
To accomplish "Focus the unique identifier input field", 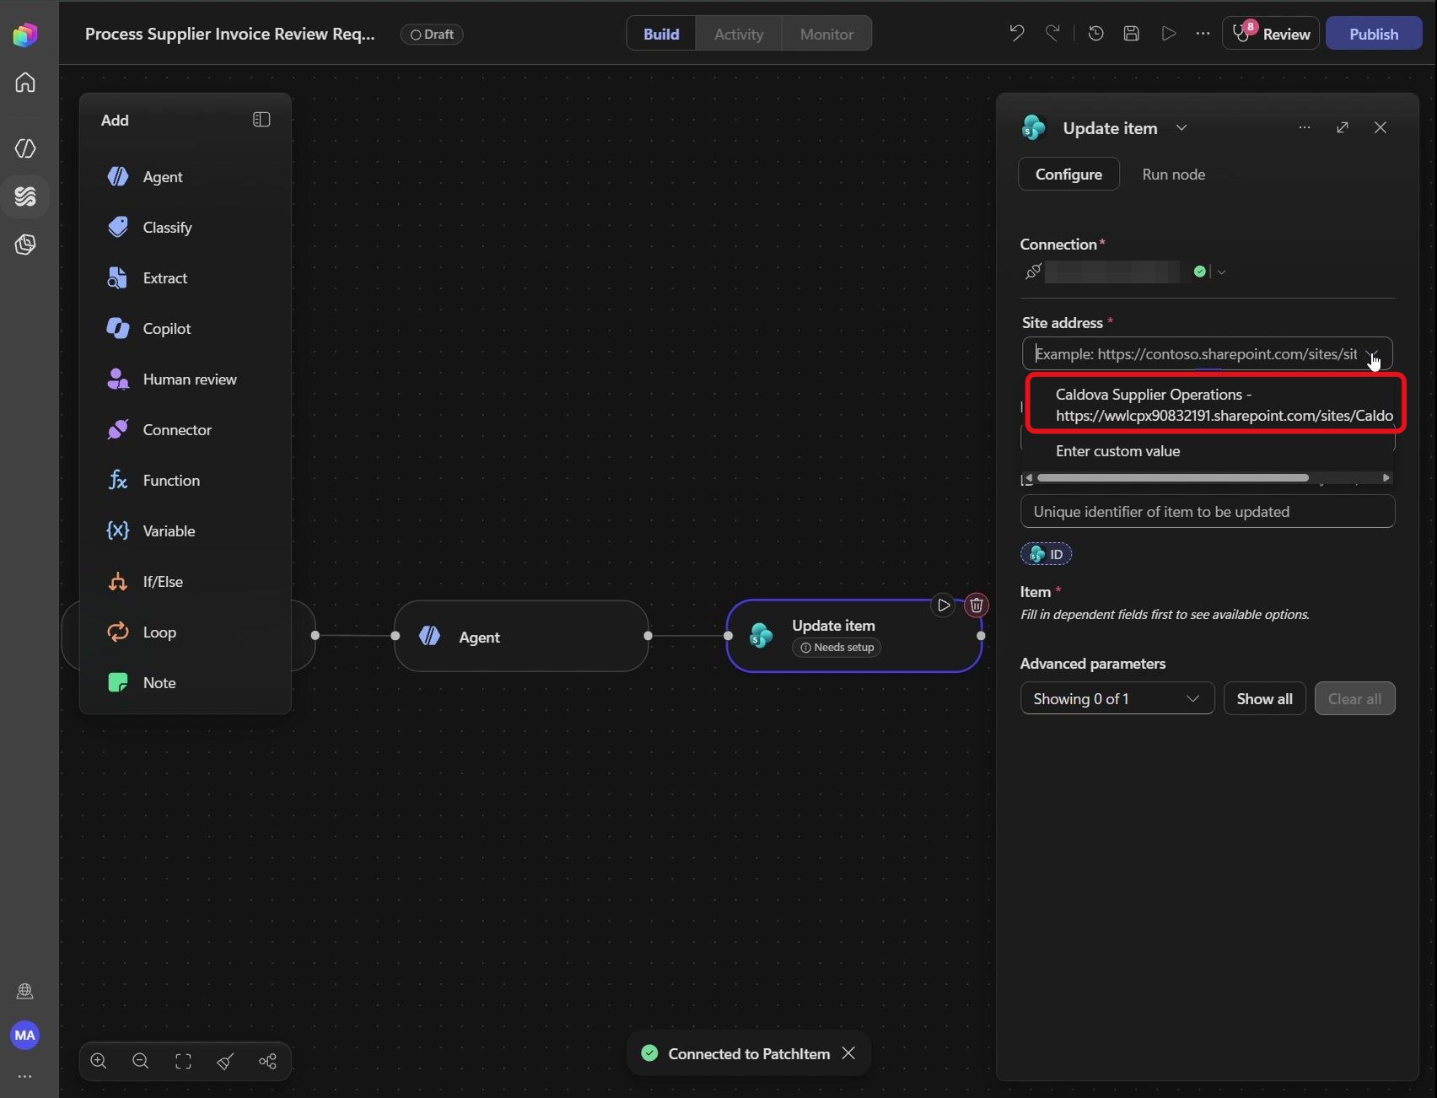I will point(1208,511).
